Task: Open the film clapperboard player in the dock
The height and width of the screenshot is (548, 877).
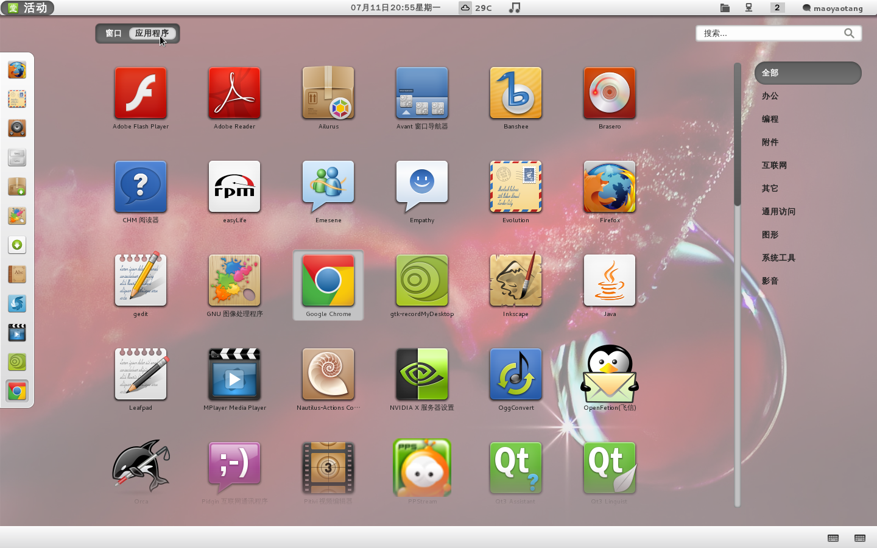Action: (x=17, y=333)
